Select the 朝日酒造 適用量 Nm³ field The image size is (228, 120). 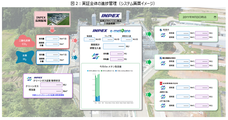[x=183, y=66]
